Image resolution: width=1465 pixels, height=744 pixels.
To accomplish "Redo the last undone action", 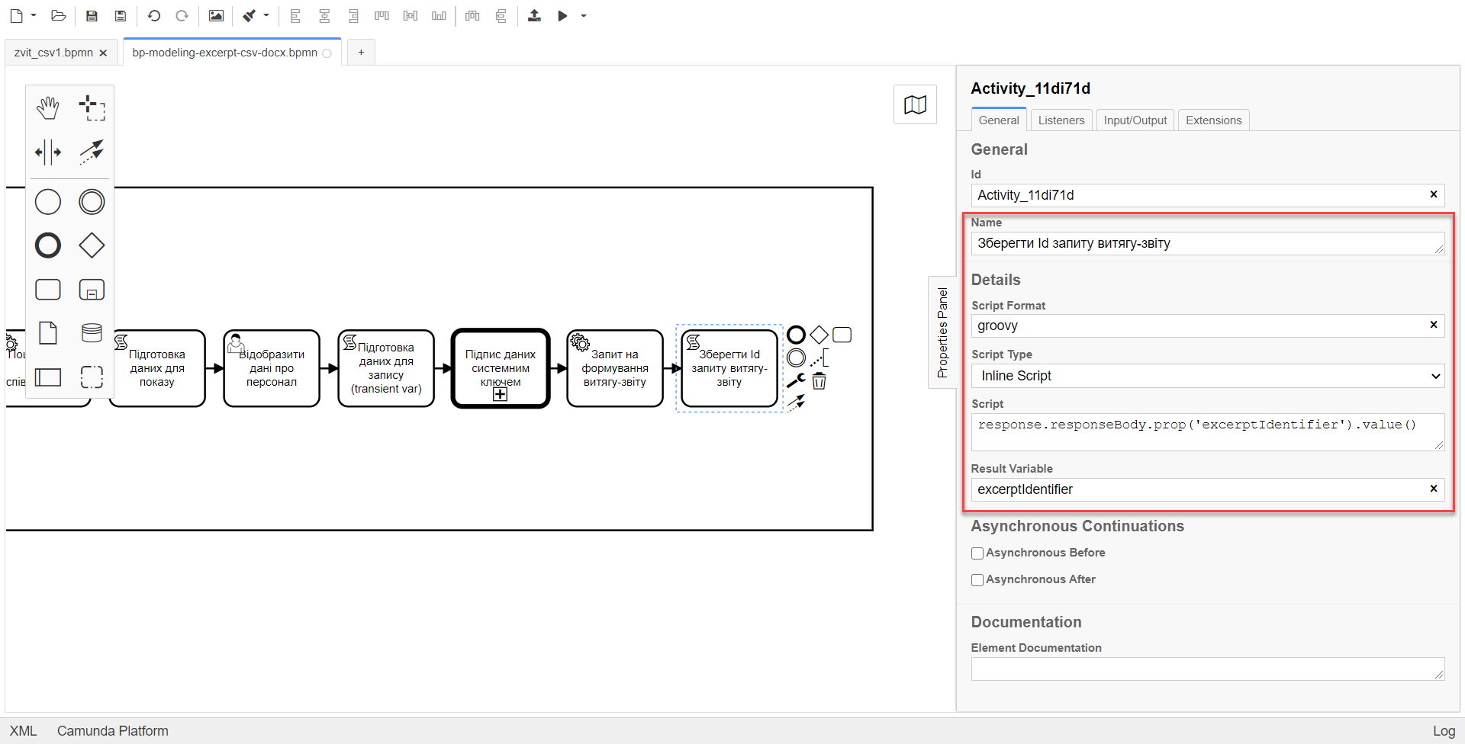I will pos(182,15).
